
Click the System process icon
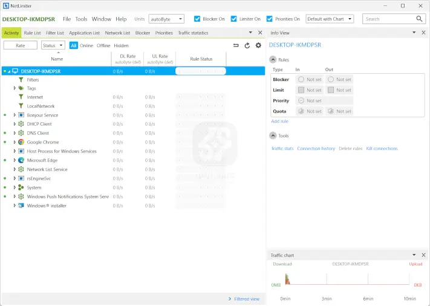21,187
